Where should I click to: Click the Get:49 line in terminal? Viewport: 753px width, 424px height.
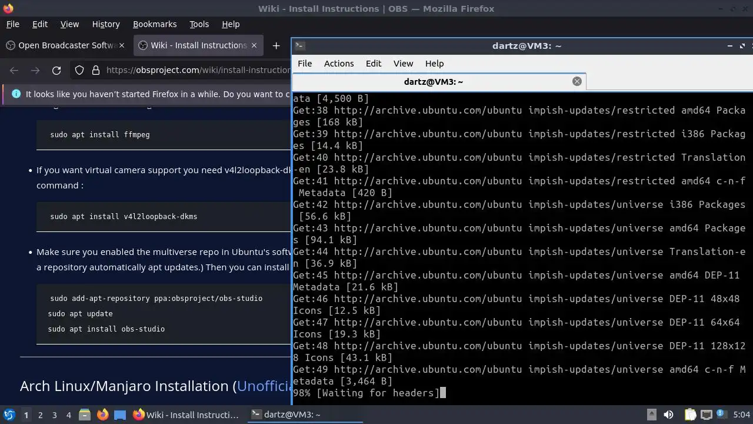tap(519, 375)
